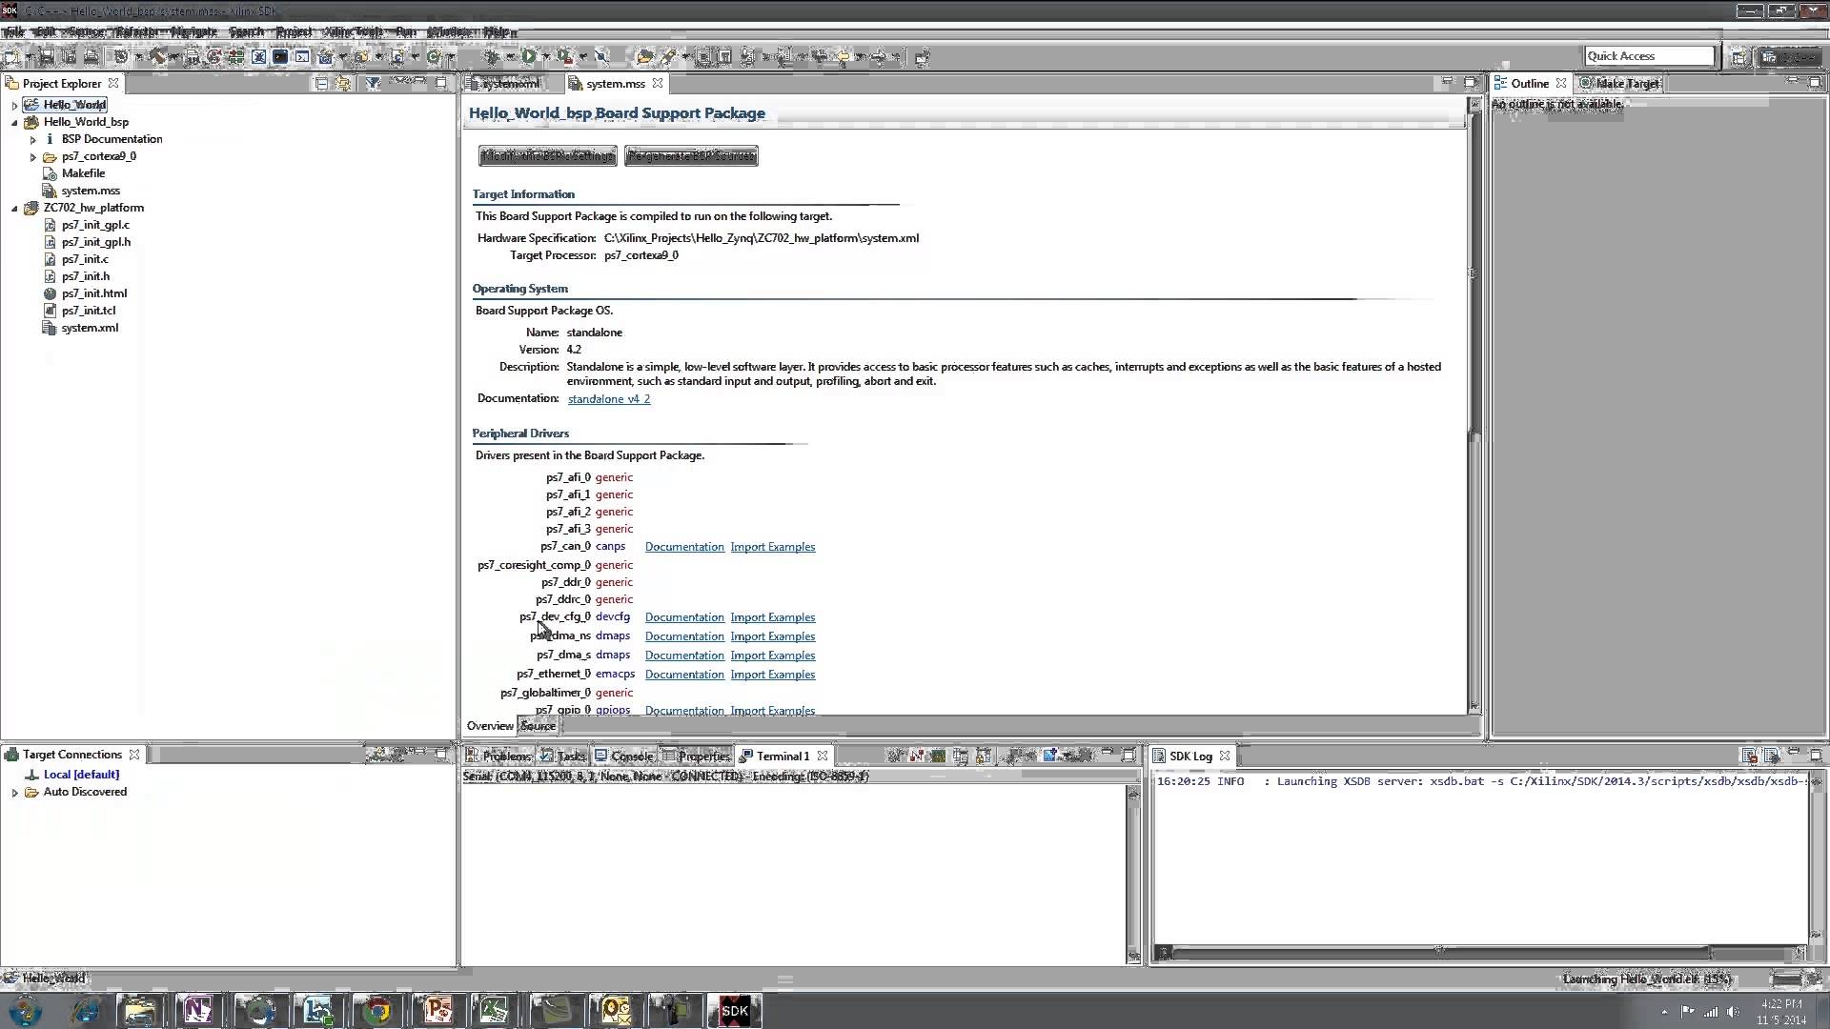The width and height of the screenshot is (1830, 1029).
Task: Switch to the Source tab
Action: (x=539, y=726)
